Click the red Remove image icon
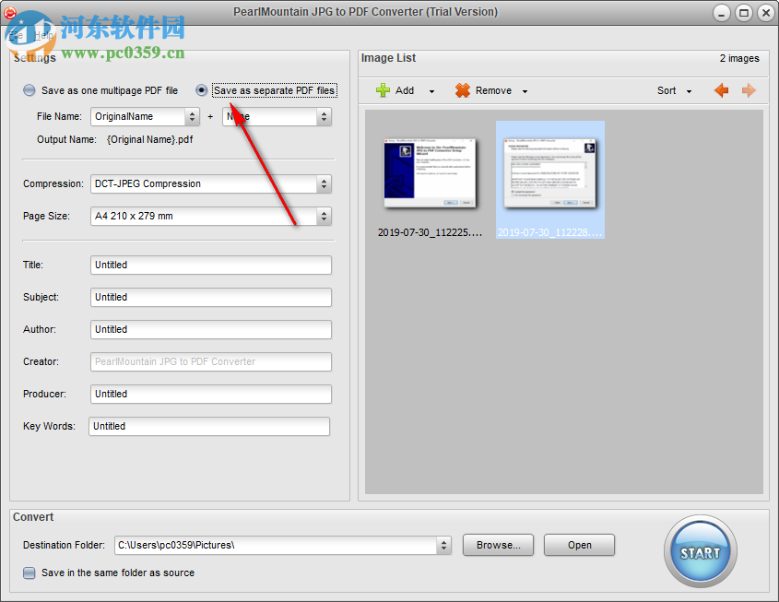 pyautogui.click(x=461, y=90)
